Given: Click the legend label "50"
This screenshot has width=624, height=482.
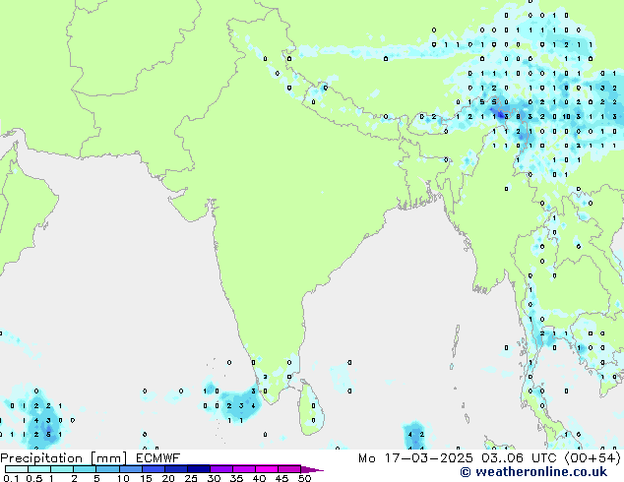Looking at the screenshot, I should coord(304,478).
